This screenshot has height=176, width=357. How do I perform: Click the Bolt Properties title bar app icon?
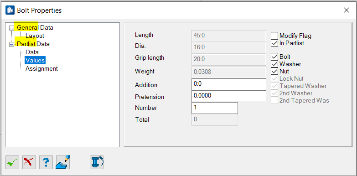click(x=10, y=10)
